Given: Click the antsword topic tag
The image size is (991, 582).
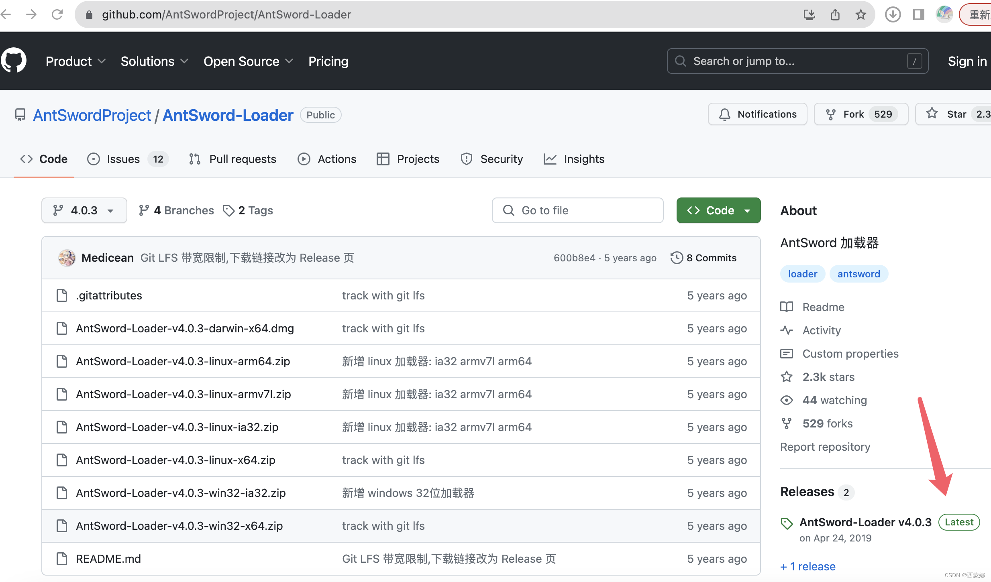Looking at the screenshot, I should (858, 274).
